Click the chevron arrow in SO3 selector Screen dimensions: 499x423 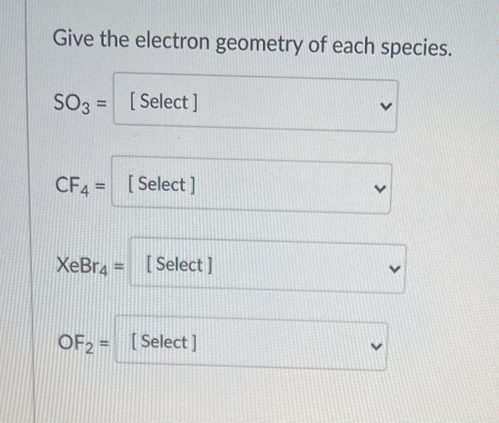coord(386,106)
